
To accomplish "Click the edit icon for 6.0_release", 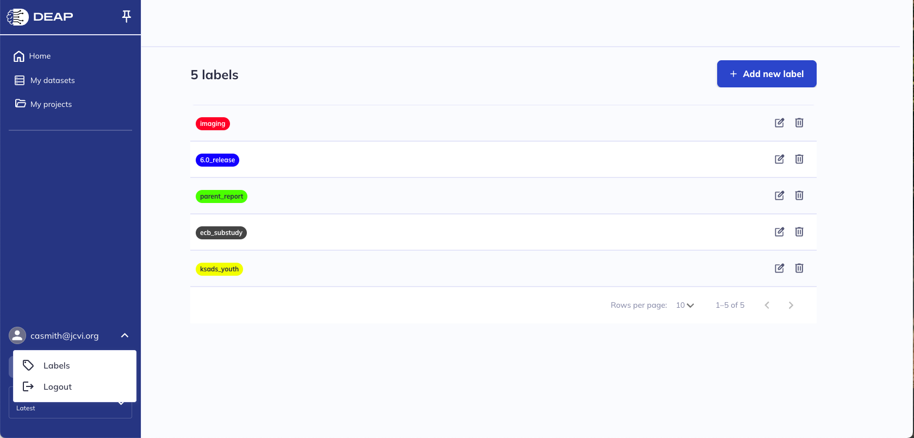I will (x=779, y=159).
